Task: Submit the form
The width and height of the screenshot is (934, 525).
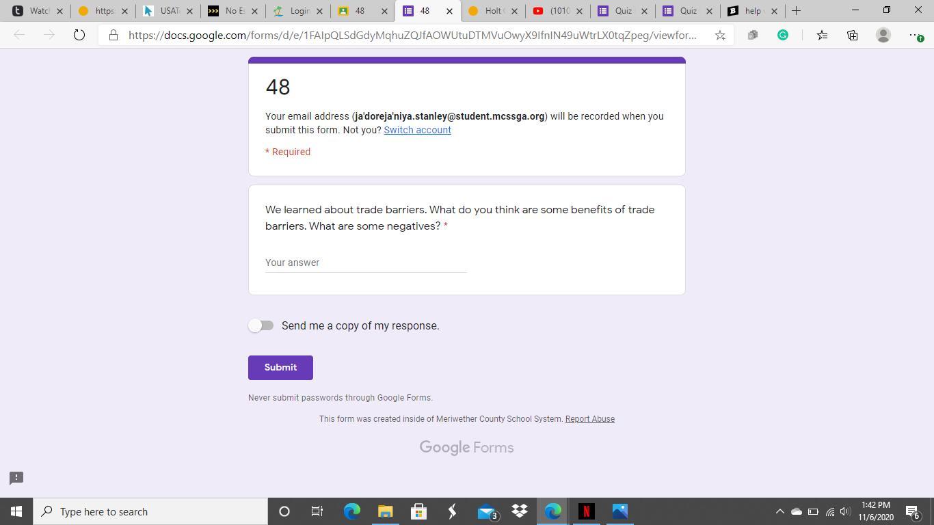Action: tap(280, 368)
